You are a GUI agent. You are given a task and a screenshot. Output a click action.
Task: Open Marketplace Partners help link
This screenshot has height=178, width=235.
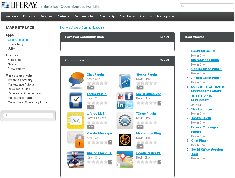tap(22, 98)
